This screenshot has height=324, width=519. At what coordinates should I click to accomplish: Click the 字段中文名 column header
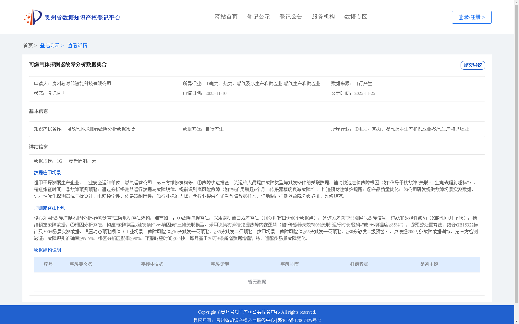pyautogui.click(x=152, y=264)
